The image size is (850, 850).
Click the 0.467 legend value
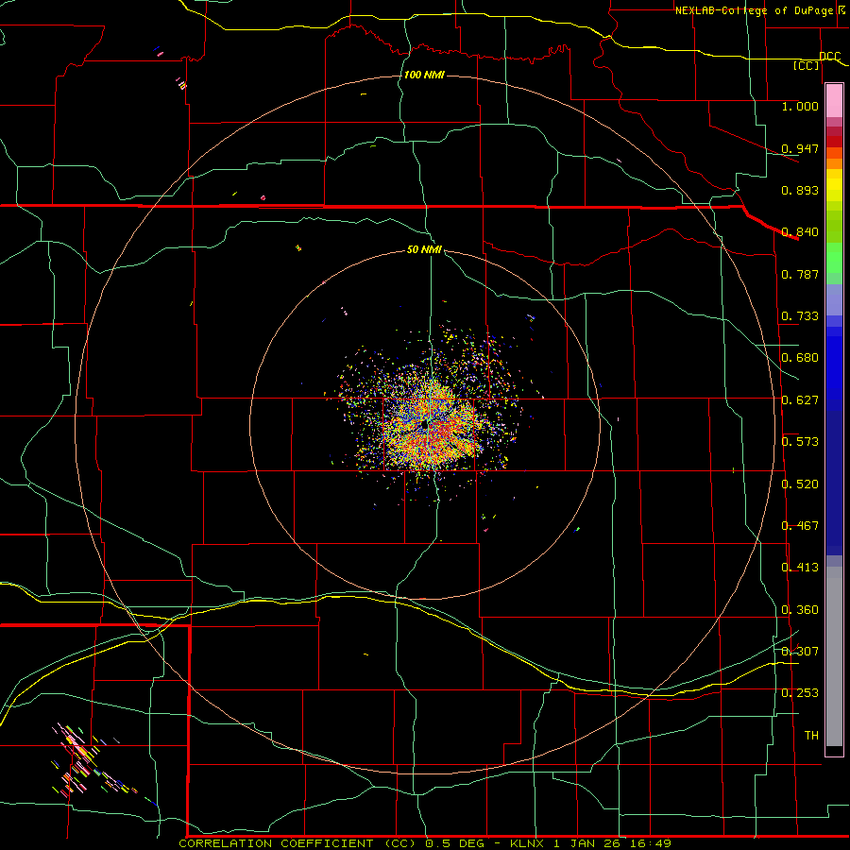coord(800,526)
